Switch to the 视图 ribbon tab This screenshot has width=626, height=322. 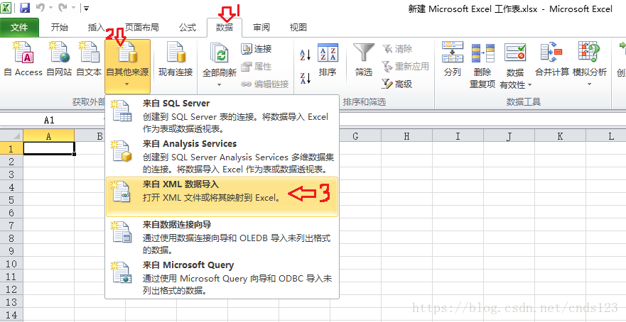point(298,28)
